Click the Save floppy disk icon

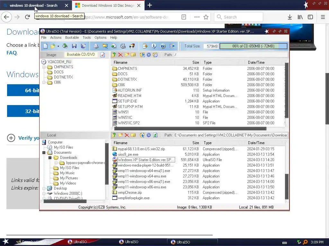(74, 46)
